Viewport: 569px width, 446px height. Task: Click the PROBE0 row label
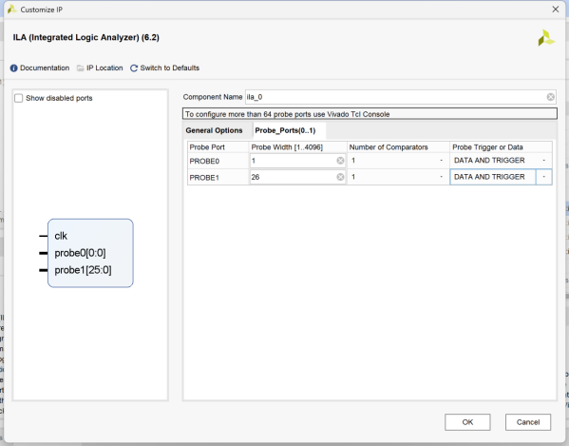point(204,161)
